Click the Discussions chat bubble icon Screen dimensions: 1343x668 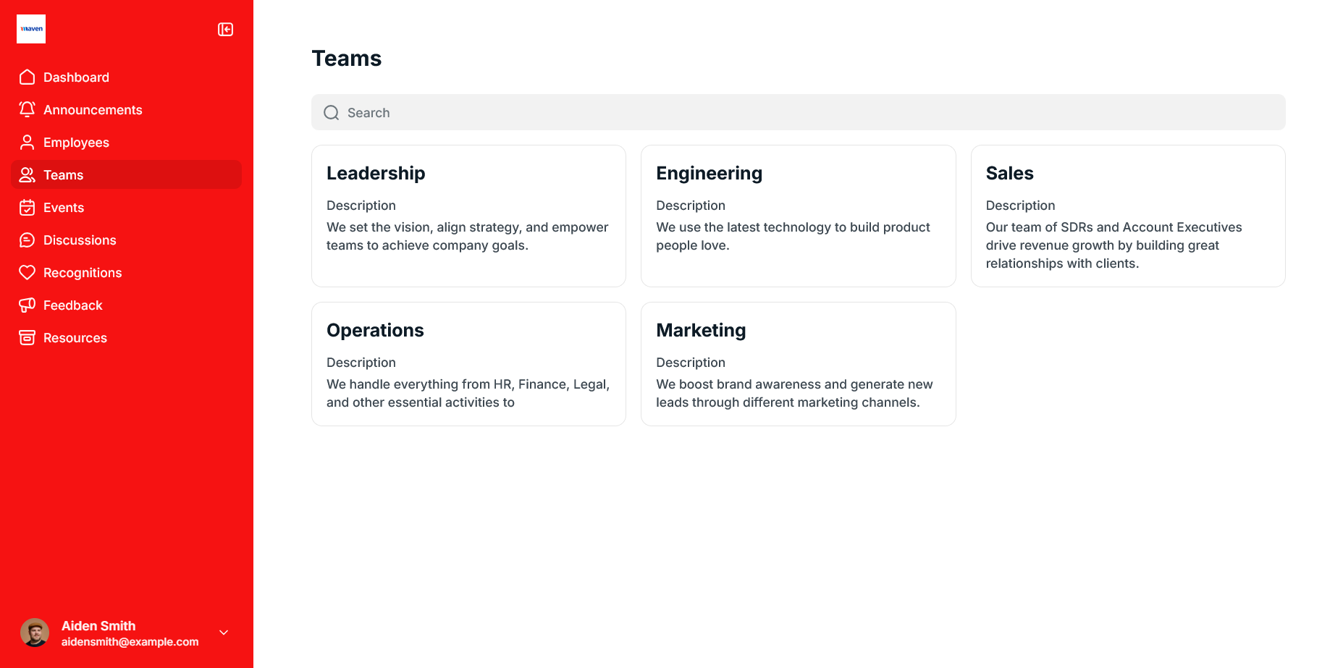(x=28, y=240)
